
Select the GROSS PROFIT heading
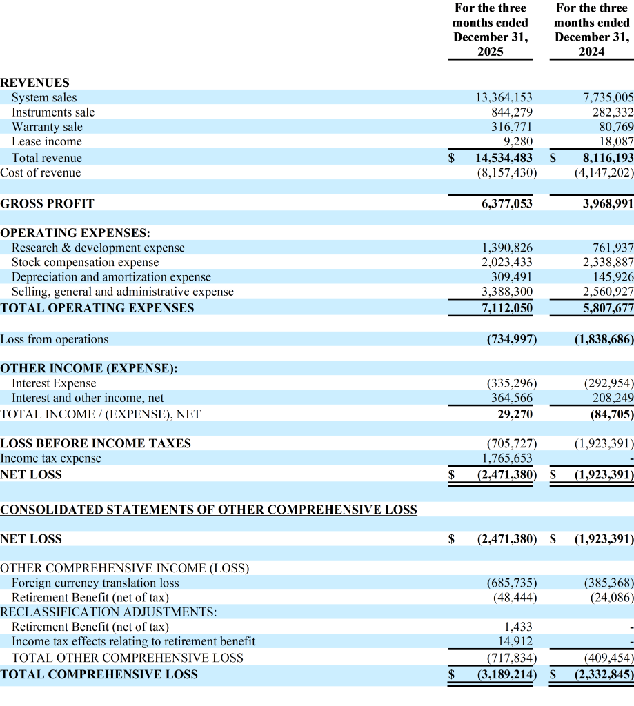47,203
